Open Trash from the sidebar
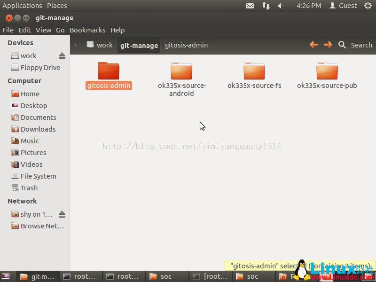Viewport: 376px width, 282px height. click(x=27, y=188)
